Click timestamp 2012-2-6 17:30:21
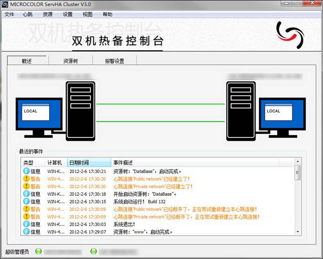 click(88, 171)
